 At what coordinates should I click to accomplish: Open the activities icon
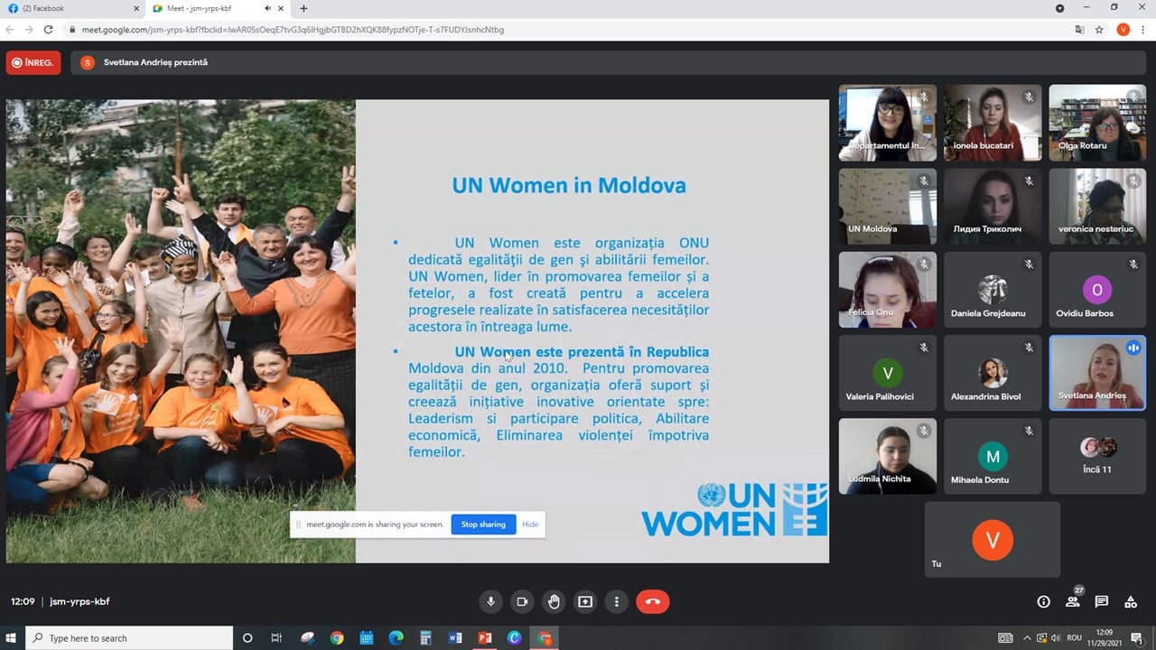point(1131,601)
